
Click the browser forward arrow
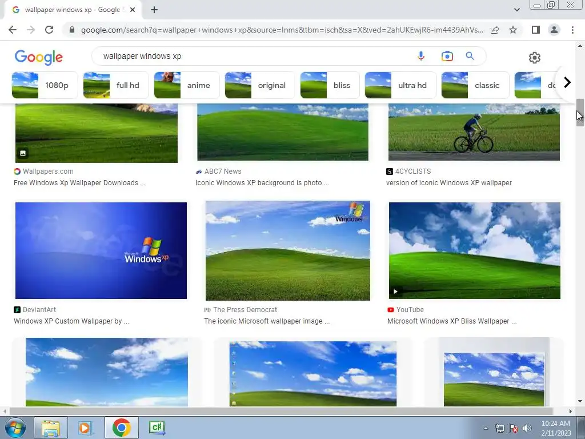pos(31,30)
